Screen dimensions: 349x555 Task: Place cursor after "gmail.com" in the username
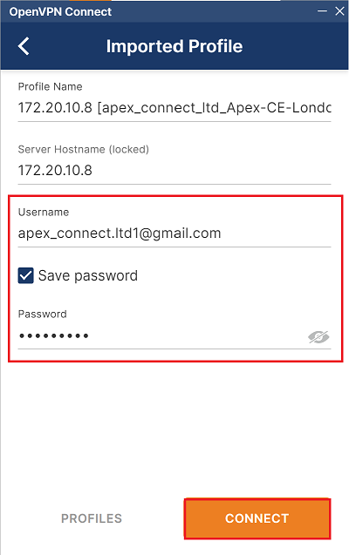coord(222,234)
